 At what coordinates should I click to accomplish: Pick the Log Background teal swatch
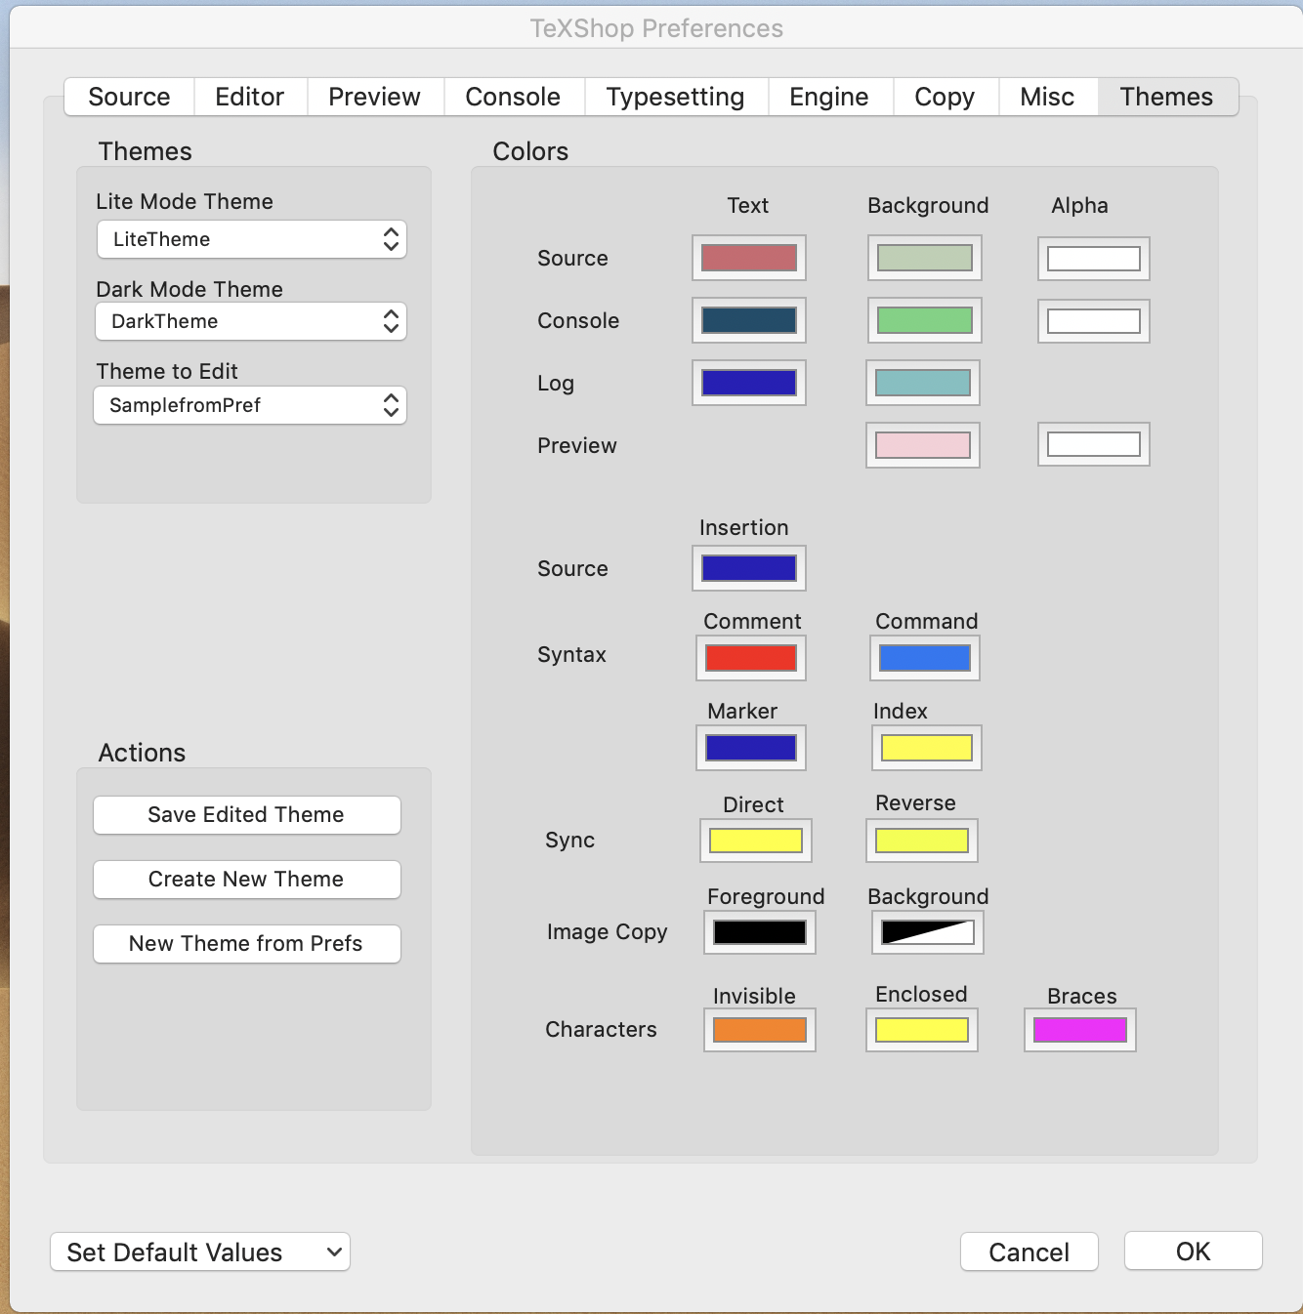pos(923,383)
